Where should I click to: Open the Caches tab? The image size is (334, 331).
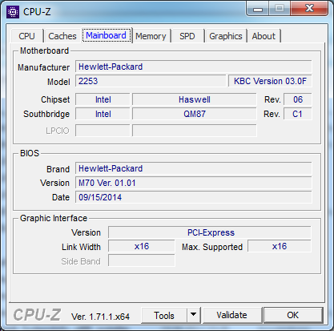[62, 36]
